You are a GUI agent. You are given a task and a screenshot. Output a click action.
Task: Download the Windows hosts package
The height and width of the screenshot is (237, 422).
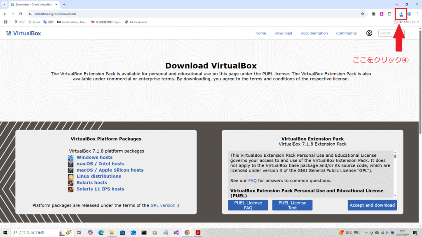point(94,158)
